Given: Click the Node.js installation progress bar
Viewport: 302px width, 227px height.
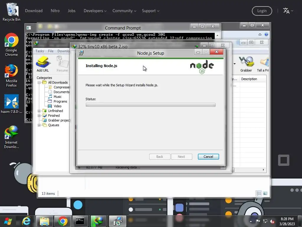Looking at the screenshot, I should pyautogui.click(x=151, y=105).
